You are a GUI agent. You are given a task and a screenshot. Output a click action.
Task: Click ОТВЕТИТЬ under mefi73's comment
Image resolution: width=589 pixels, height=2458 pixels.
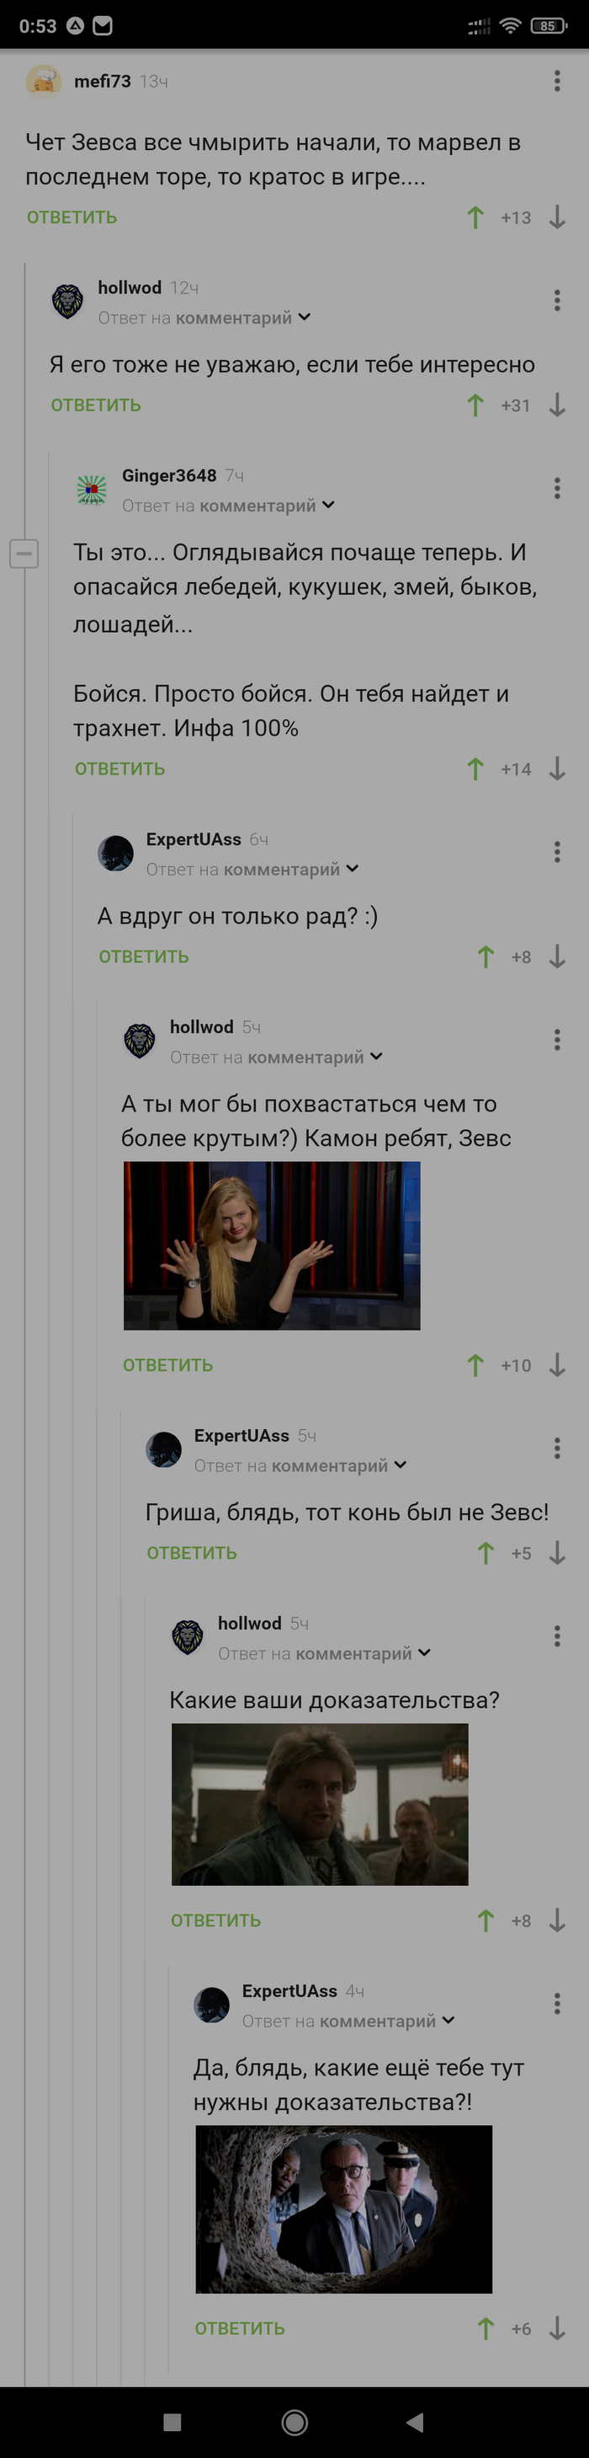coord(72,217)
